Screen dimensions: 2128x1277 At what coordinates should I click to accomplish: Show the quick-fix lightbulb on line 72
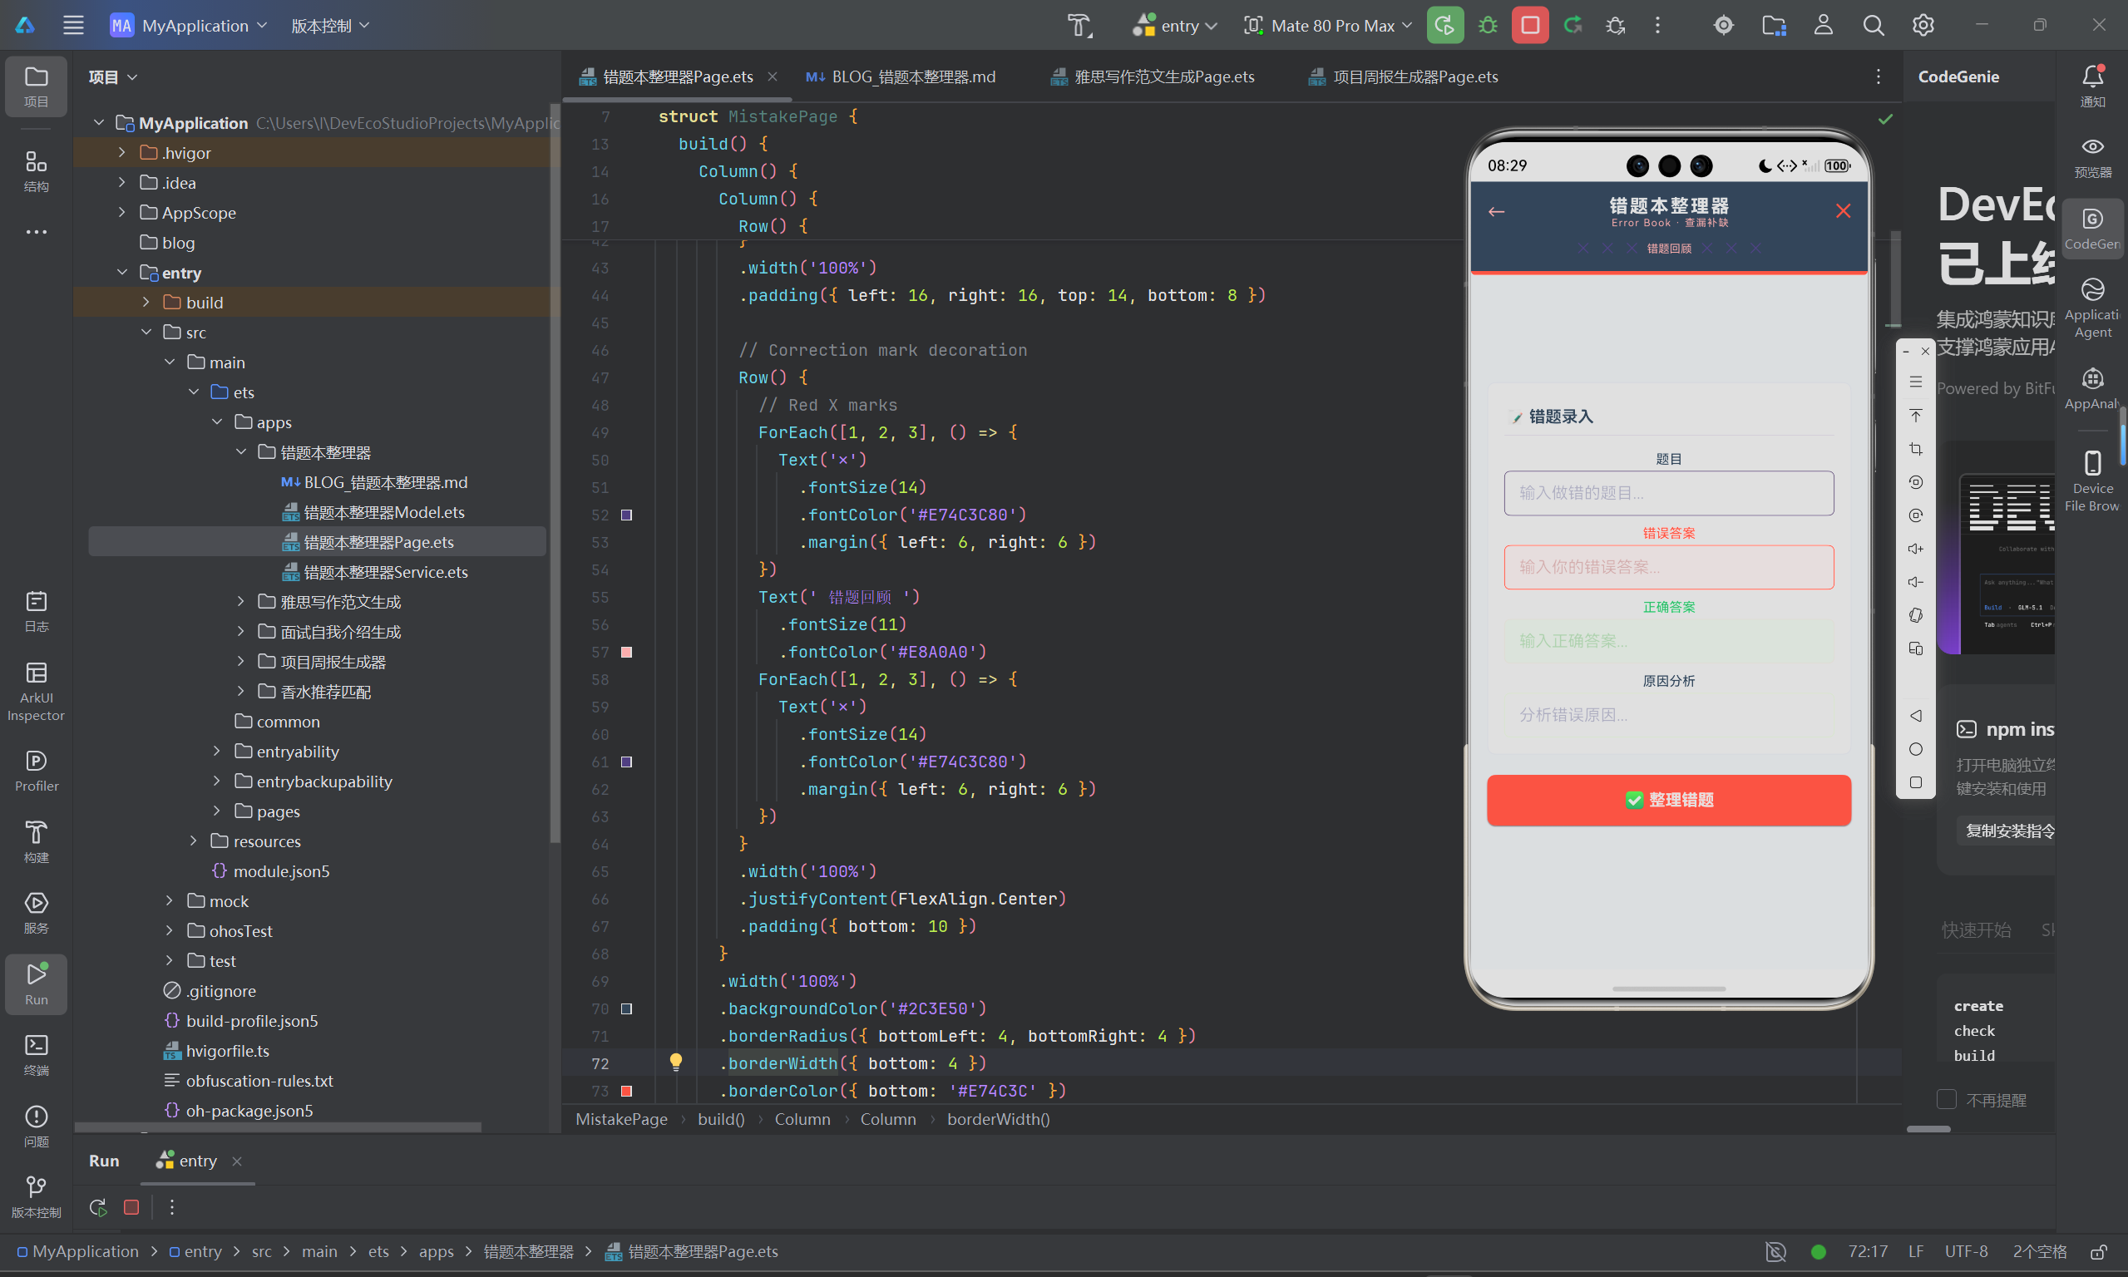(x=675, y=1063)
